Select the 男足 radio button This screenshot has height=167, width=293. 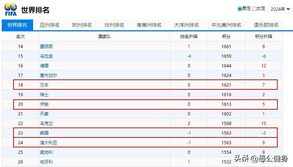point(240,9)
